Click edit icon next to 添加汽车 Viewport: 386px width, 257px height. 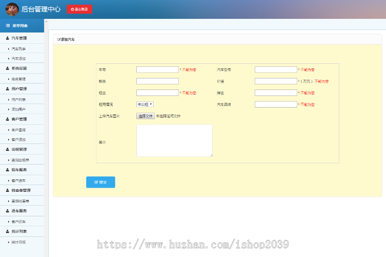[x=59, y=39]
